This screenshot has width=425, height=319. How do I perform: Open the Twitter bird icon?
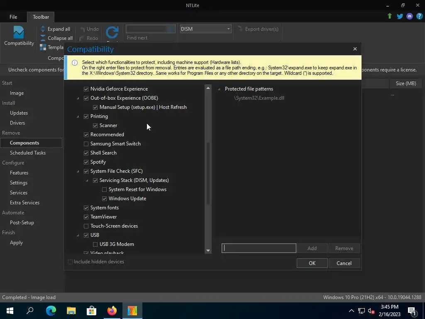click(x=400, y=16)
